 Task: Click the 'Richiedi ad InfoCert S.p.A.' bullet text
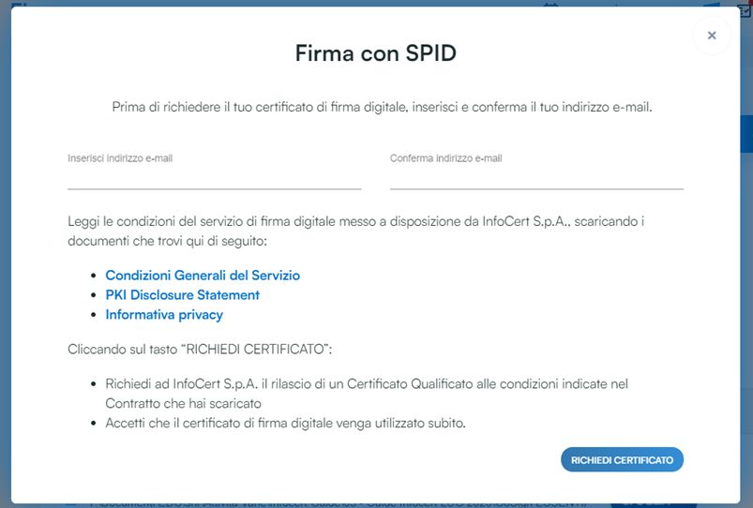(x=366, y=384)
